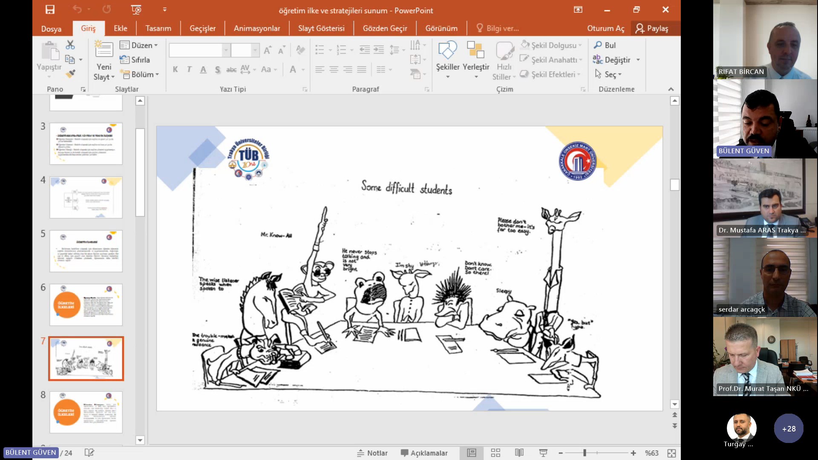The height and width of the screenshot is (460, 818).
Task: Open the Bölüm section dropdown
Action: pos(140,74)
